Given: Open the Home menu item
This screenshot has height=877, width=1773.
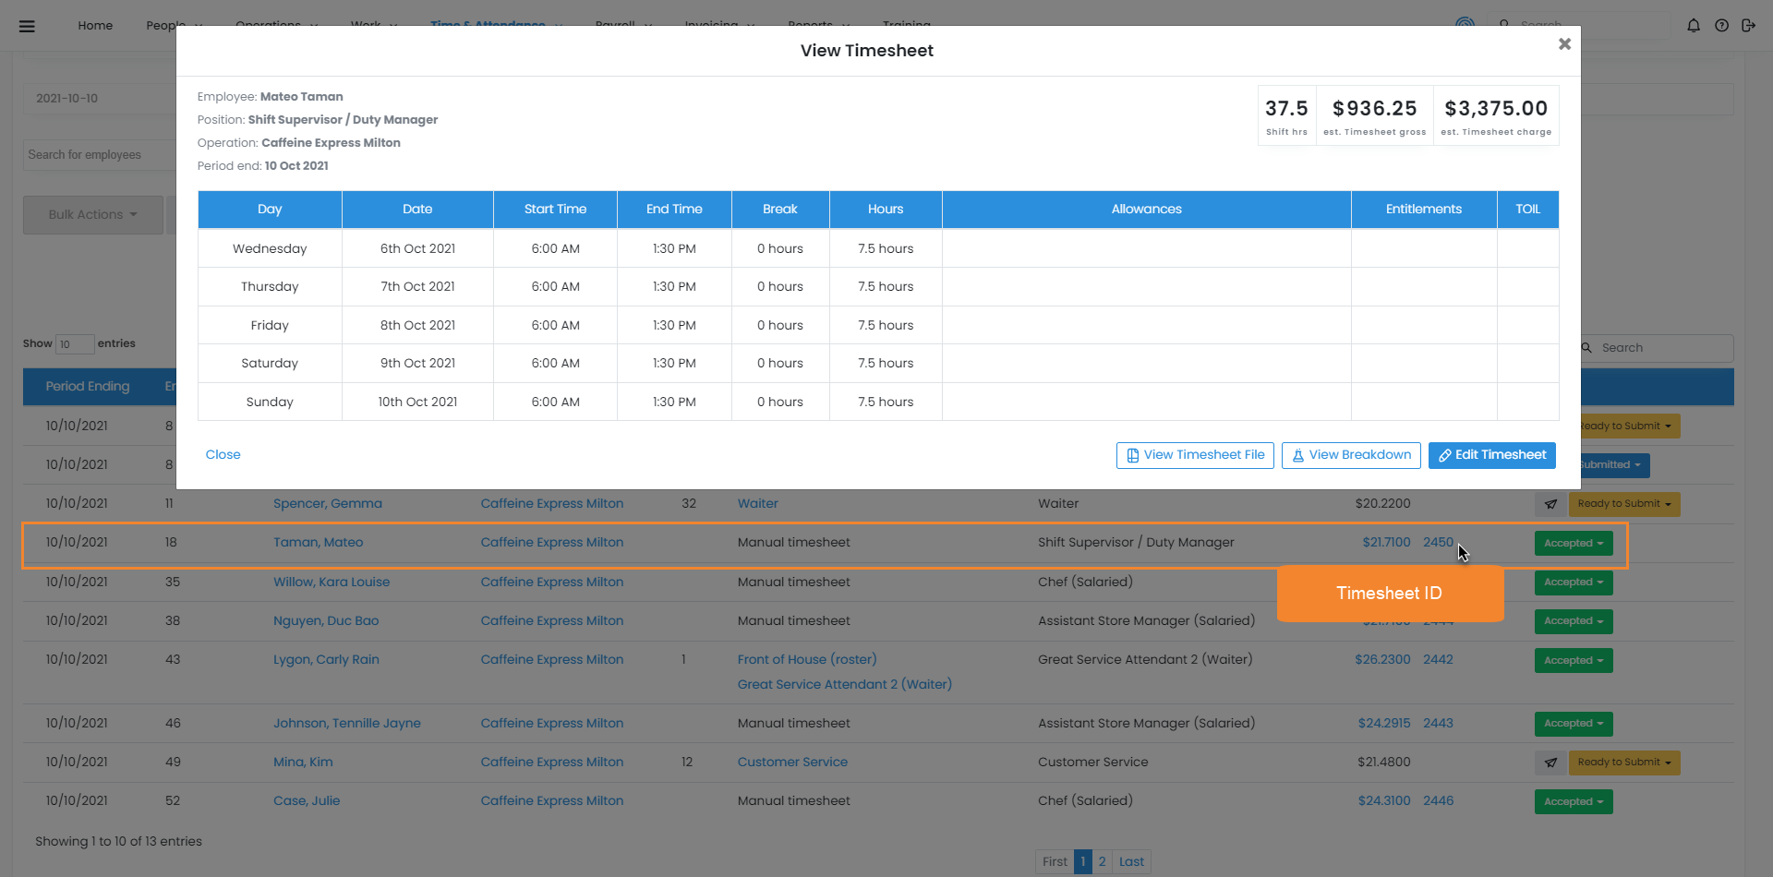Looking at the screenshot, I should (95, 25).
